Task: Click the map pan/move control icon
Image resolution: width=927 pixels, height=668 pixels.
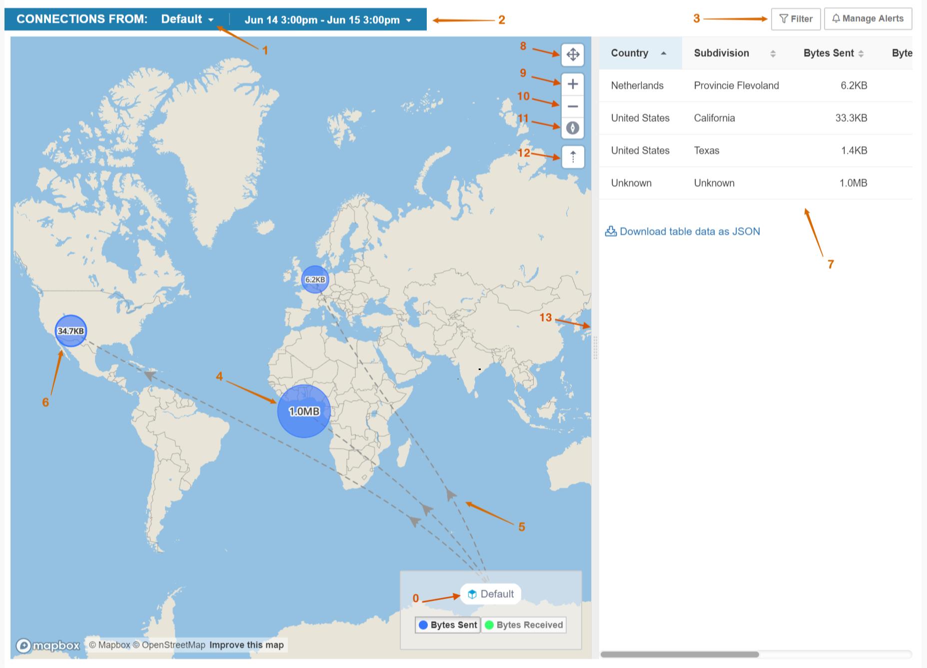Action: [x=573, y=54]
